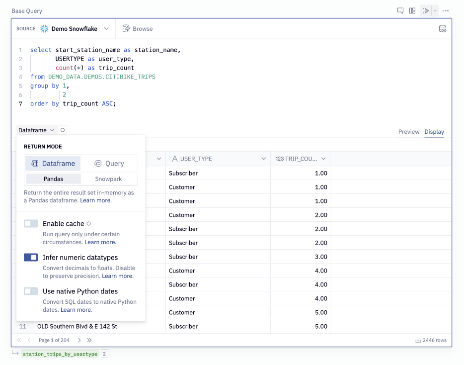This screenshot has height=365, width=464.
Task: Open the more options ellipsis menu
Action: click(x=446, y=11)
